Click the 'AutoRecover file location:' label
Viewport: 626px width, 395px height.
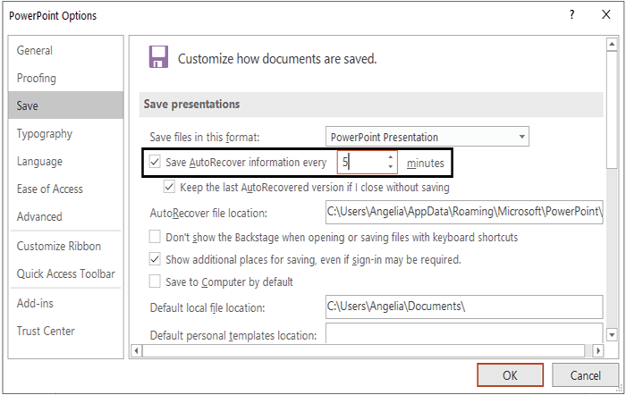pos(208,213)
